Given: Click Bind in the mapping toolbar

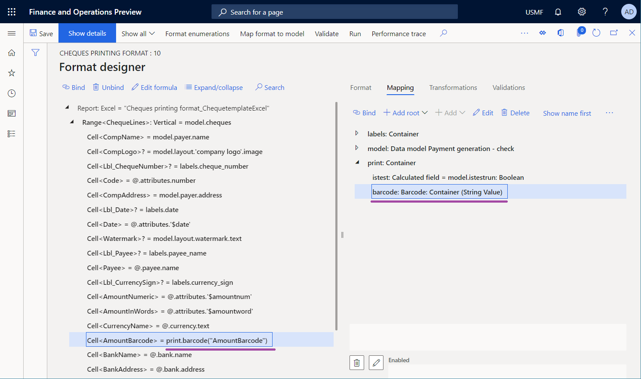Looking at the screenshot, I should [x=364, y=113].
